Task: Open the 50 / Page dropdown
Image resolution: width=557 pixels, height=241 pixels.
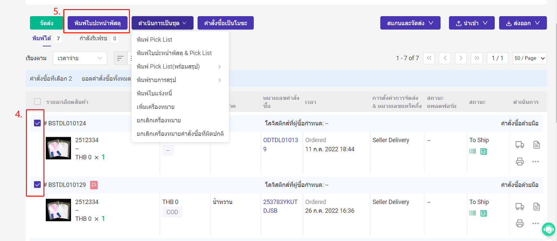Action: click(x=529, y=58)
